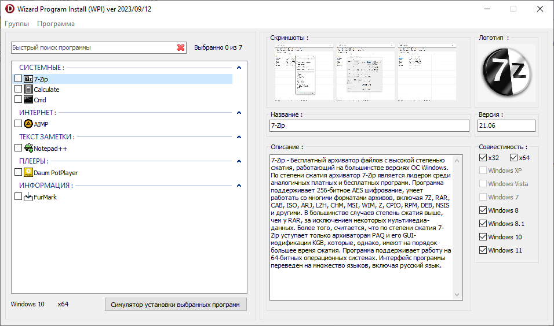This screenshot has width=554, height=326.
Task: Uncheck the Windows 11 compatibility checkbox
Action: click(483, 250)
